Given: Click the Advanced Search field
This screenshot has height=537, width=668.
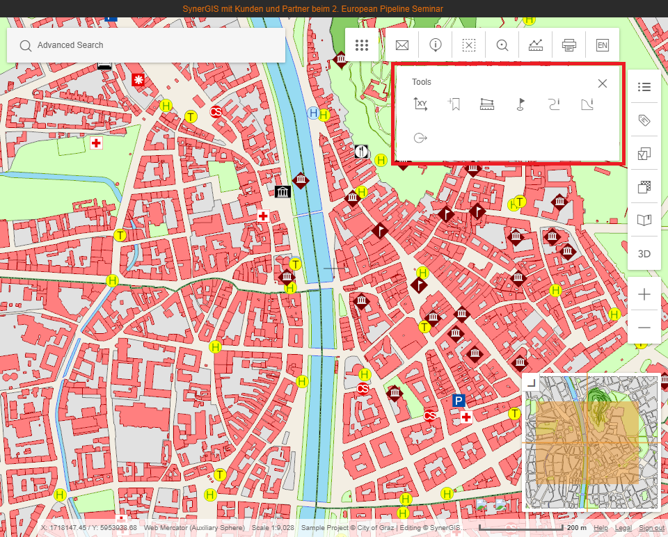Looking at the screenshot, I should pyautogui.click(x=146, y=45).
